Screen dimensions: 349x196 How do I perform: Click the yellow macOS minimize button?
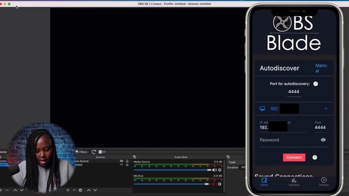[x=5, y=4]
